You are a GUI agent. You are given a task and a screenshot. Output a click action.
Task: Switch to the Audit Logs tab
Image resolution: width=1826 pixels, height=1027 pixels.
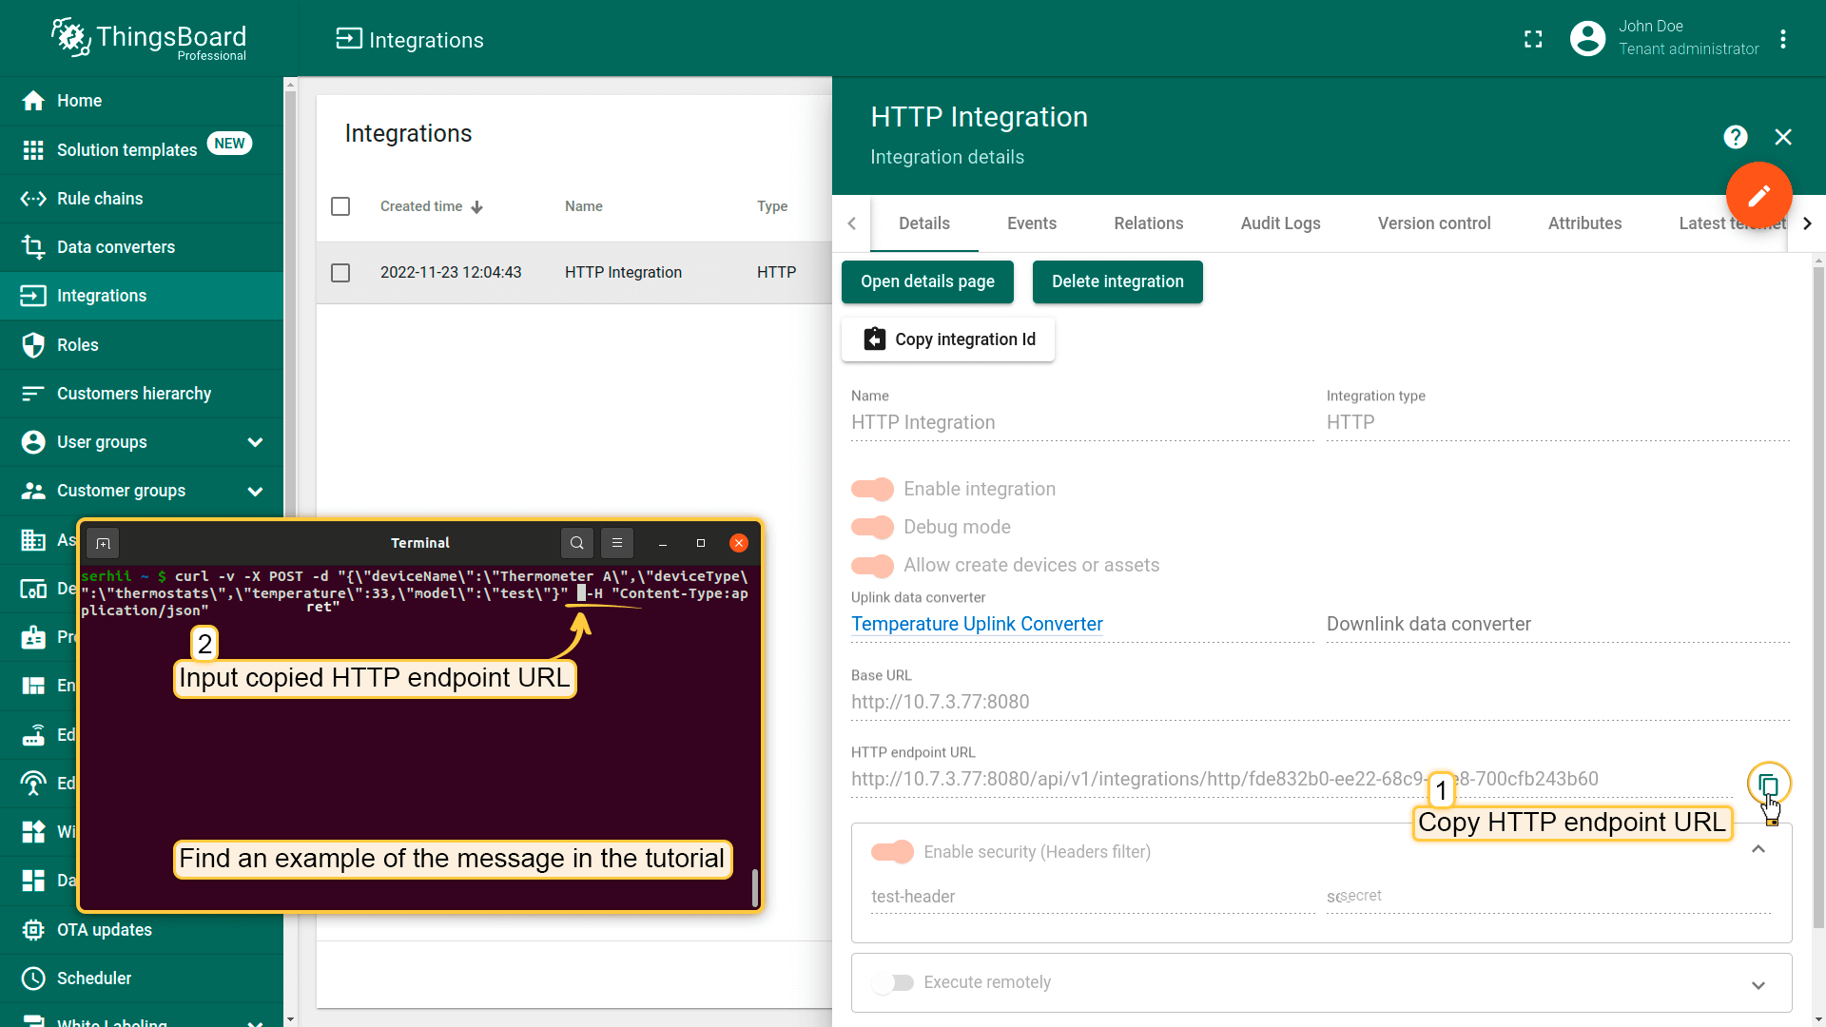[x=1280, y=223]
